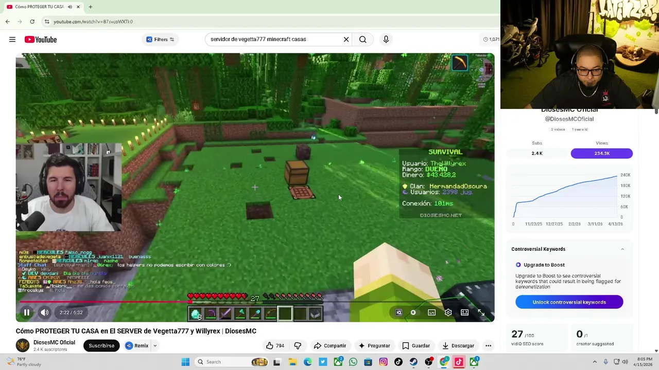Clear the search box text
659x370 pixels.
[x=346, y=39]
